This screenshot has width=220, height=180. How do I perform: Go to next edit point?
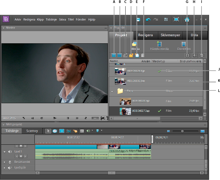[86, 118]
